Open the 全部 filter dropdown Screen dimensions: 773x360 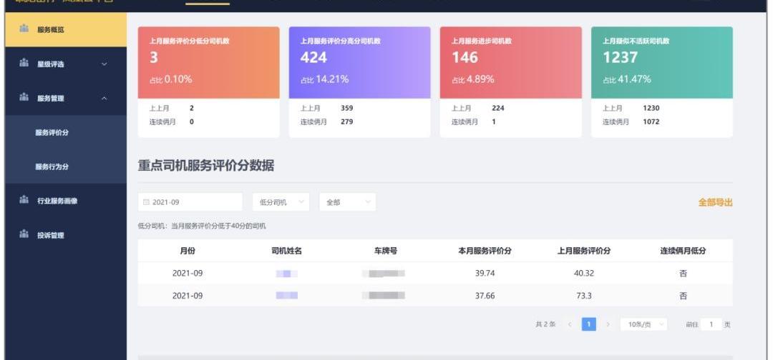click(x=347, y=203)
